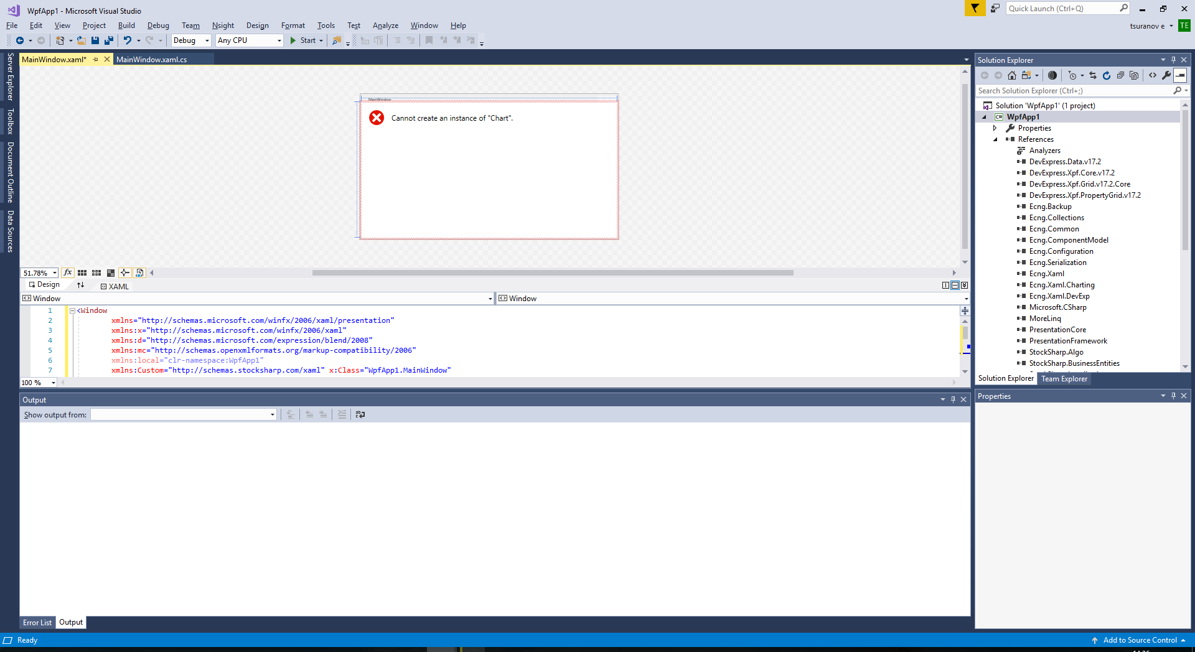Click the Pending Changes Filter clock icon

(1072, 75)
